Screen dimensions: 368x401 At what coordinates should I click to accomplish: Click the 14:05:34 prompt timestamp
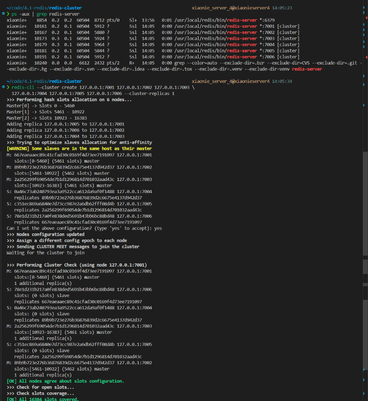(x=282, y=81)
